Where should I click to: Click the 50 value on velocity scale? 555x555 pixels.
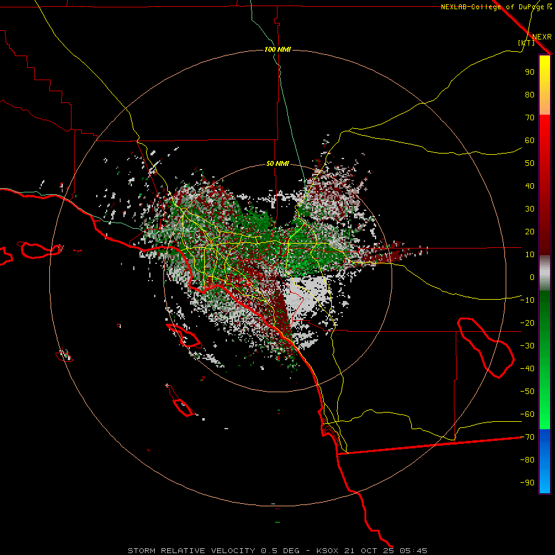(530, 163)
